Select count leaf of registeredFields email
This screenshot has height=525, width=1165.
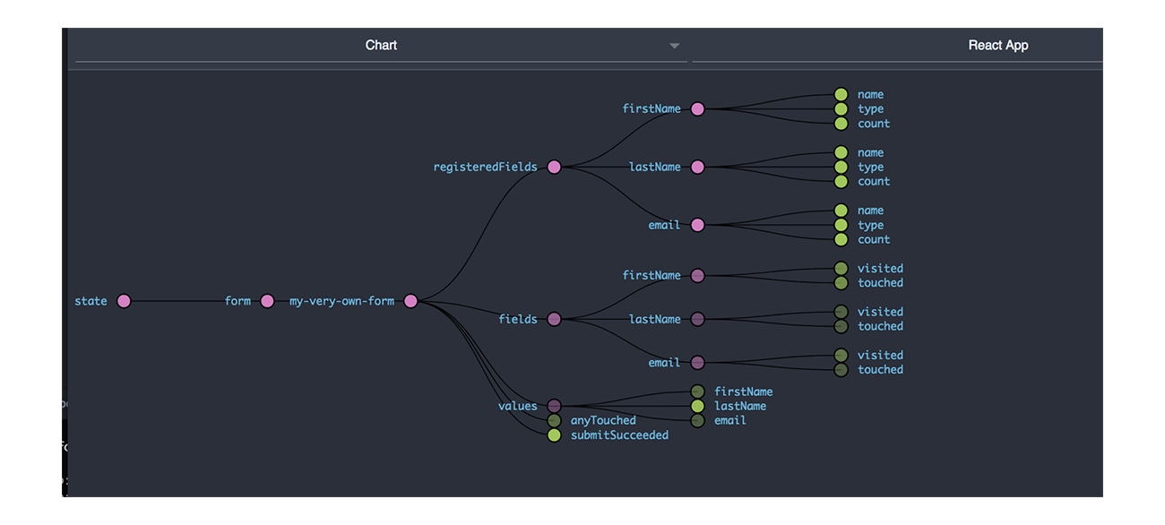[x=841, y=239]
